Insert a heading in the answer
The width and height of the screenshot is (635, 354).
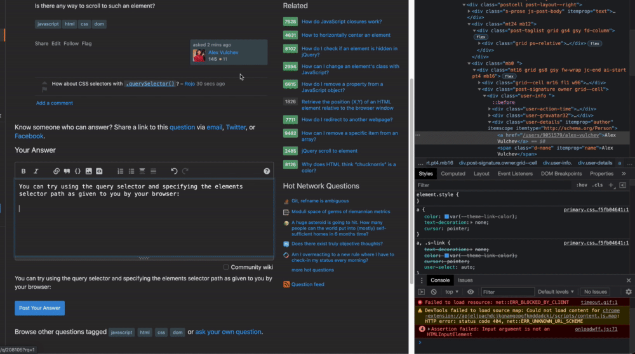click(x=142, y=171)
